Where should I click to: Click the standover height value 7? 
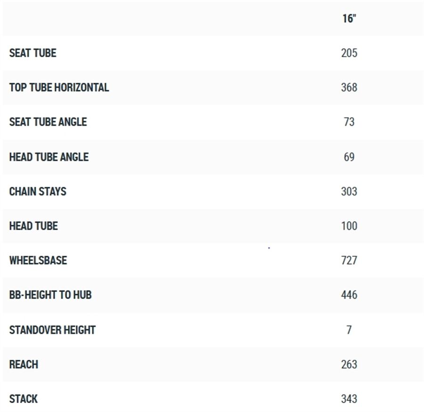point(349,330)
